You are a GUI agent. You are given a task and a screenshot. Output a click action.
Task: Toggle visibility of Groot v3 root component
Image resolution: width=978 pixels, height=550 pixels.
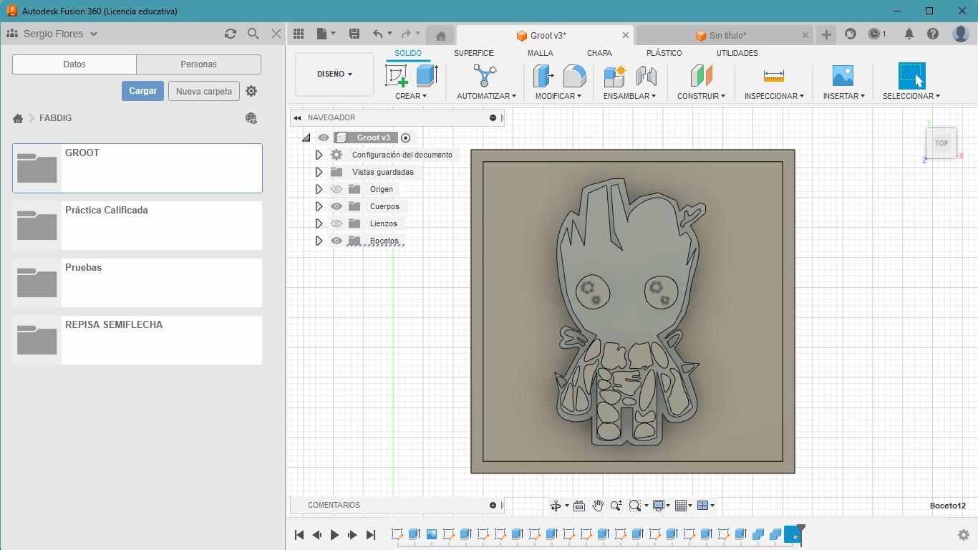[324, 137]
